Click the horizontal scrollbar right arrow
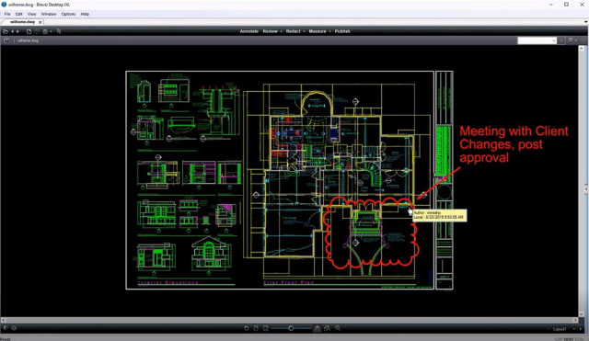This screenshot has width=589, height=341. (575, 321)
